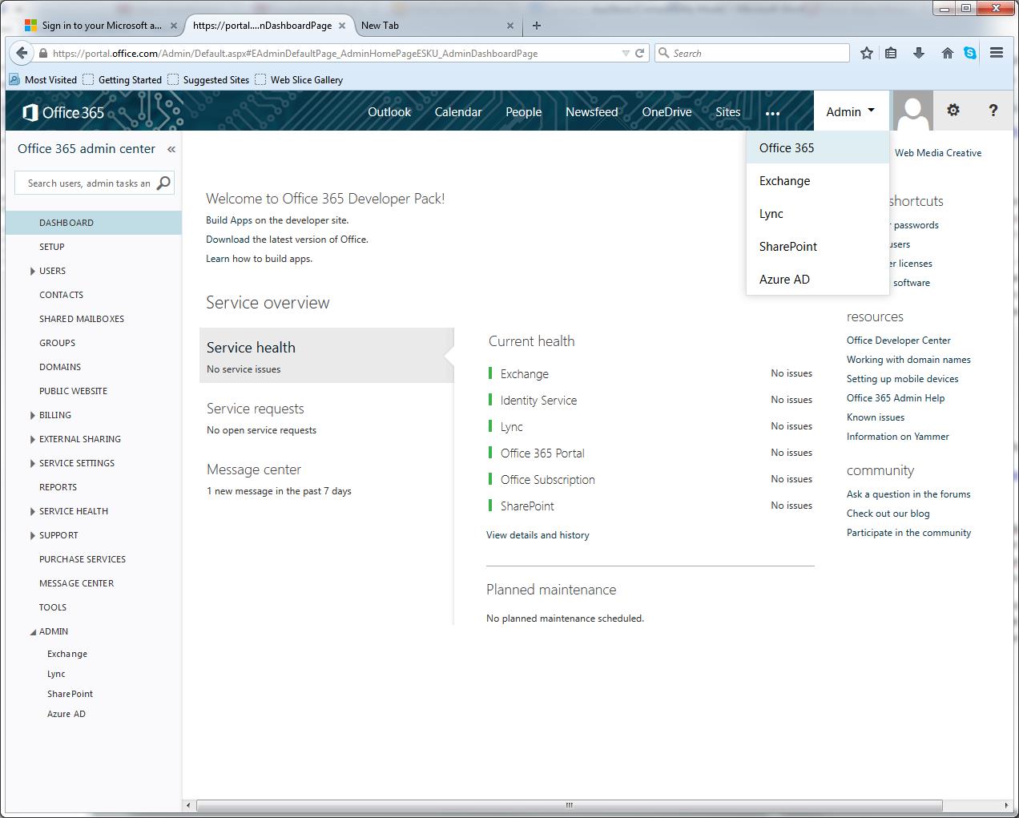Viewport: 1019px width, 818px height.
Task: Click the browser address bar URL
Action: click(x=295, y=54)
